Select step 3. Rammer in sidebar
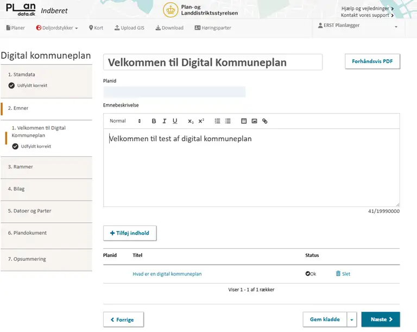Image resolution: width=417 pixels, height=332 pixels. [x=46, y=167]
